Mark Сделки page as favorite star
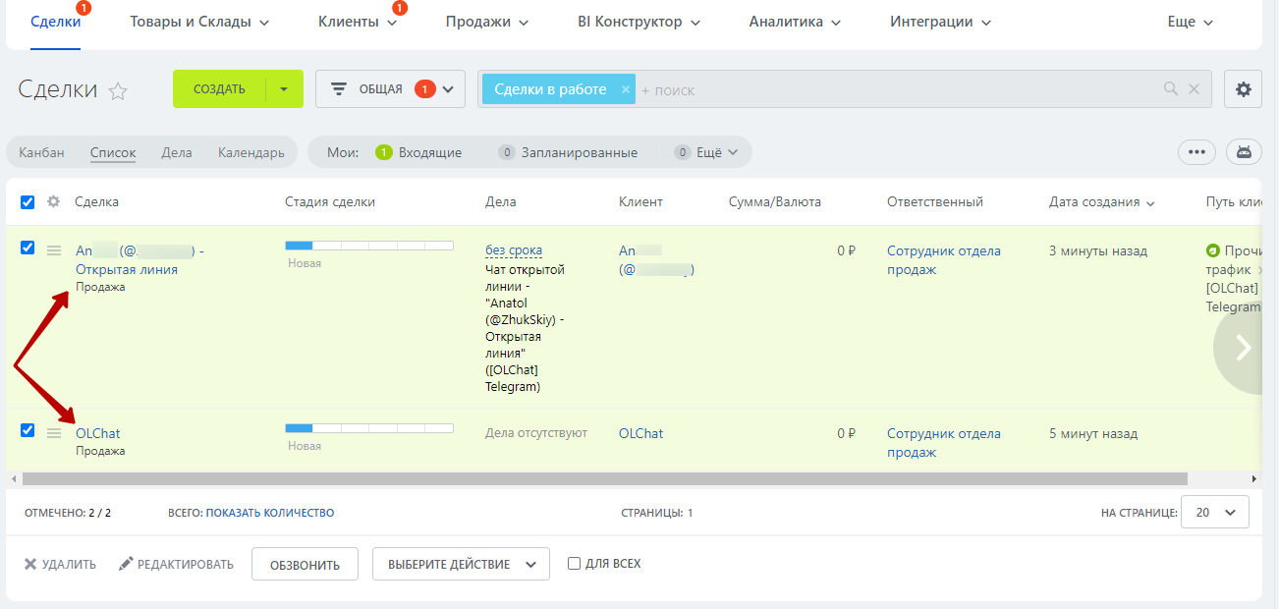This screenshot has height=609, width=1279. 118,91
